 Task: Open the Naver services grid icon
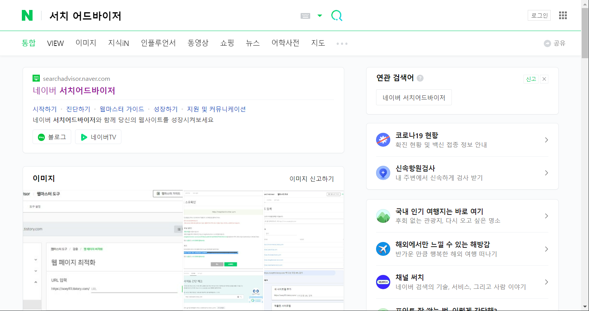coord(563,15)
